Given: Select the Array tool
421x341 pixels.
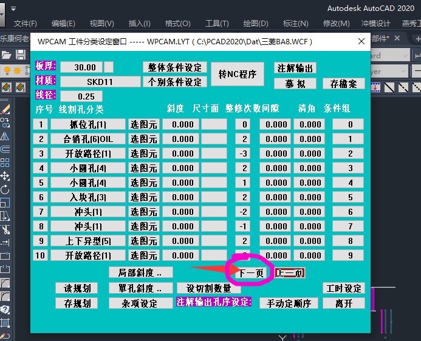Looking at the screenshot, I should (5, 163).
